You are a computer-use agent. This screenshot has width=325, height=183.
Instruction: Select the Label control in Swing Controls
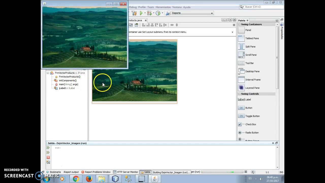(x=245, y=100)
